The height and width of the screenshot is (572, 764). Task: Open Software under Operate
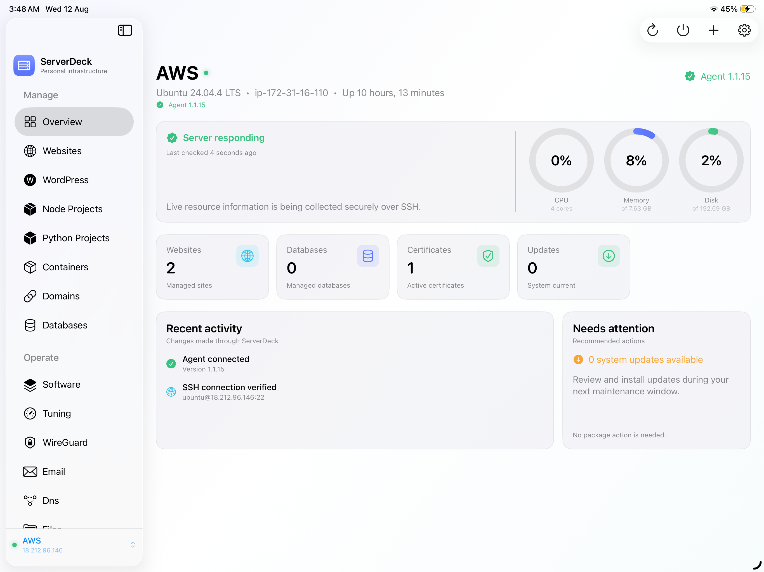tap(74, 384)
